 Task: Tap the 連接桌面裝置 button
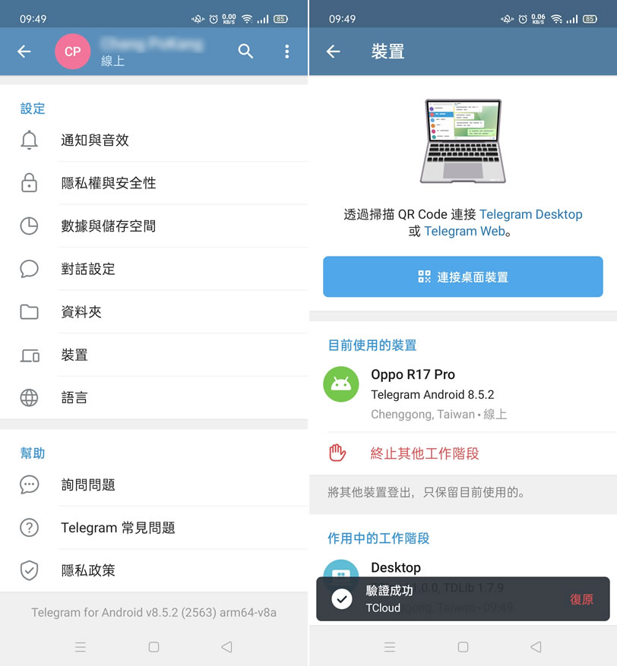click(x=463, y=276)
